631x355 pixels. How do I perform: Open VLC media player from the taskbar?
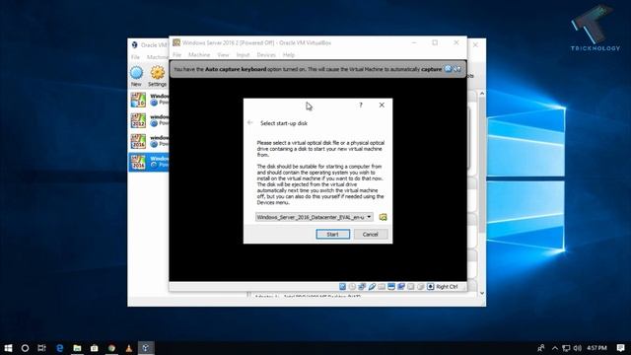coord(129,348)
